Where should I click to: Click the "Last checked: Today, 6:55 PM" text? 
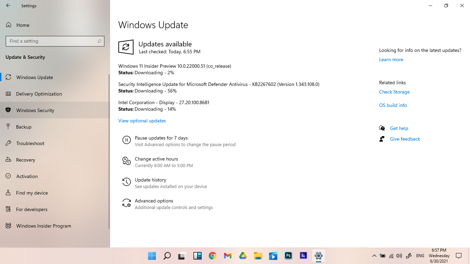[x=170, y=52]
